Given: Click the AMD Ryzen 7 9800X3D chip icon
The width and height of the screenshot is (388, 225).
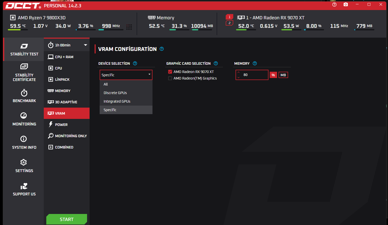Looking at the screenshot, I should (x=13, y=18).
